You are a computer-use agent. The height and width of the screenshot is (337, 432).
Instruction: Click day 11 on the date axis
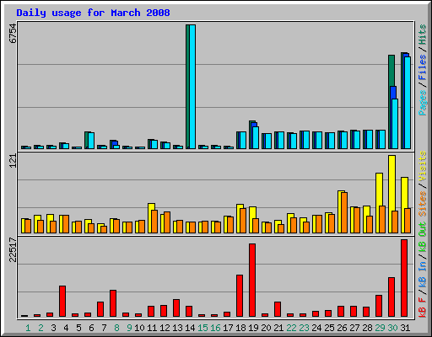click(152, 328)
